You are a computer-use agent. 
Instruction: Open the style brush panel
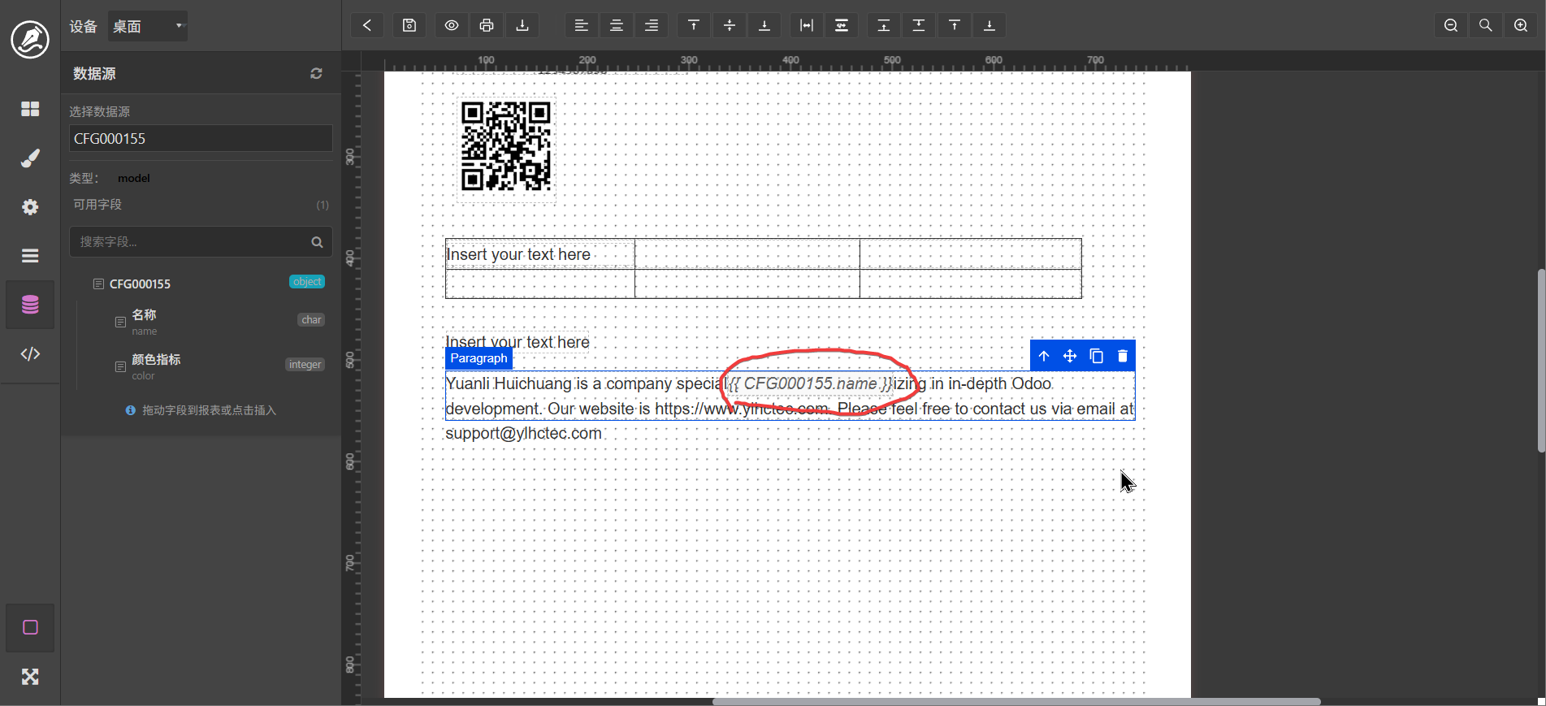(x=30, y=158)
